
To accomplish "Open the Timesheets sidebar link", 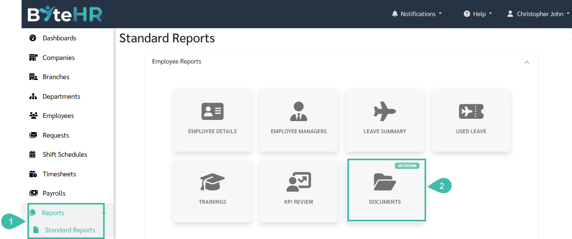I will [59, 174].
